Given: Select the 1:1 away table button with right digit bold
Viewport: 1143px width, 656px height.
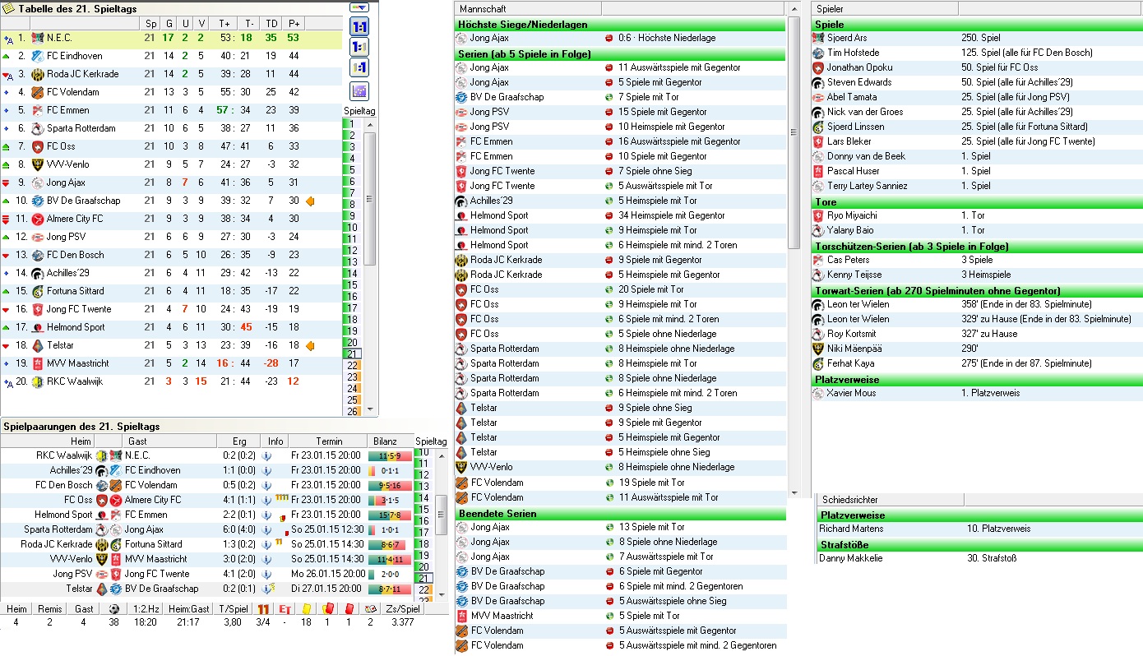Looking at the screenshot, I should [x=359, y=67].
